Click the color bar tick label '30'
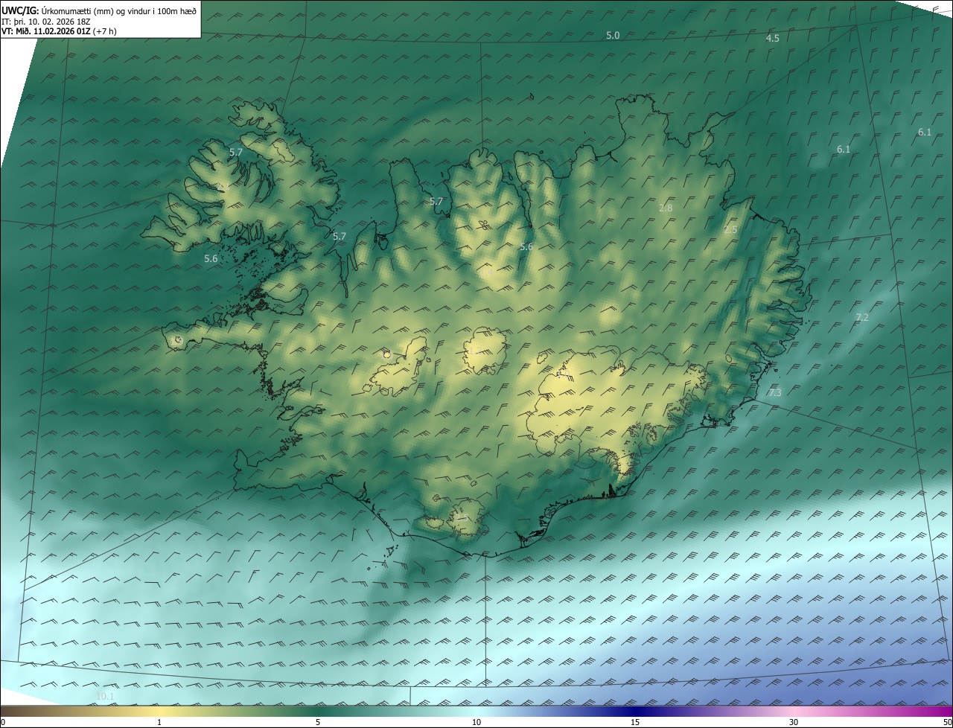The image size is (953, 728). click(794, 722)
